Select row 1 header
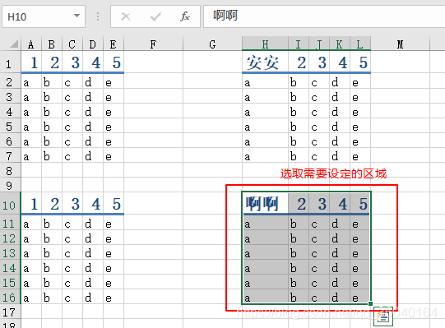 (10, 62)
